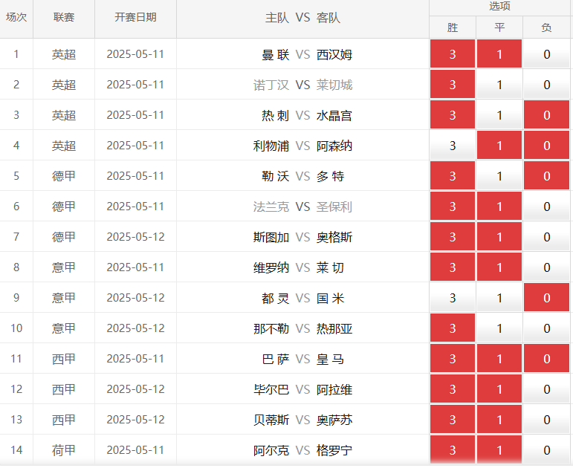Select loss option 0 for 阿尔克 VS 格罗宁

[x=546, y=449]
